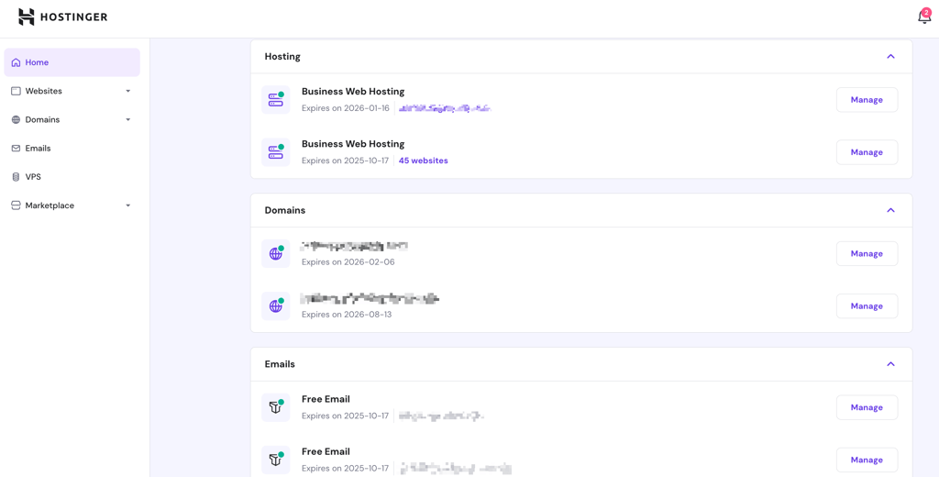939x477 pixels.
Task: Manage domain expiring on 2026-08-13
Action: tap(867, 306)
